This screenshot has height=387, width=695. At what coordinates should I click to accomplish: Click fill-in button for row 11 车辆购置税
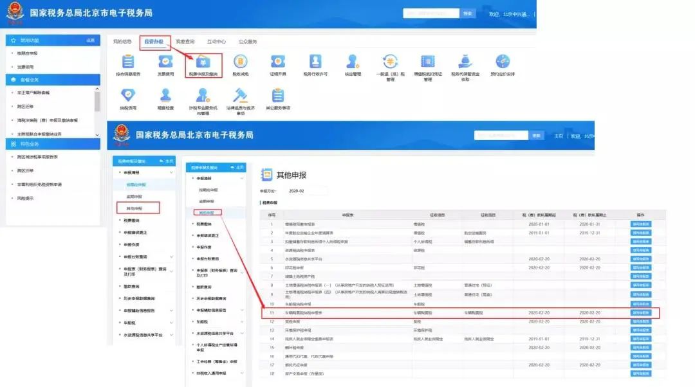tap(640, 312)
